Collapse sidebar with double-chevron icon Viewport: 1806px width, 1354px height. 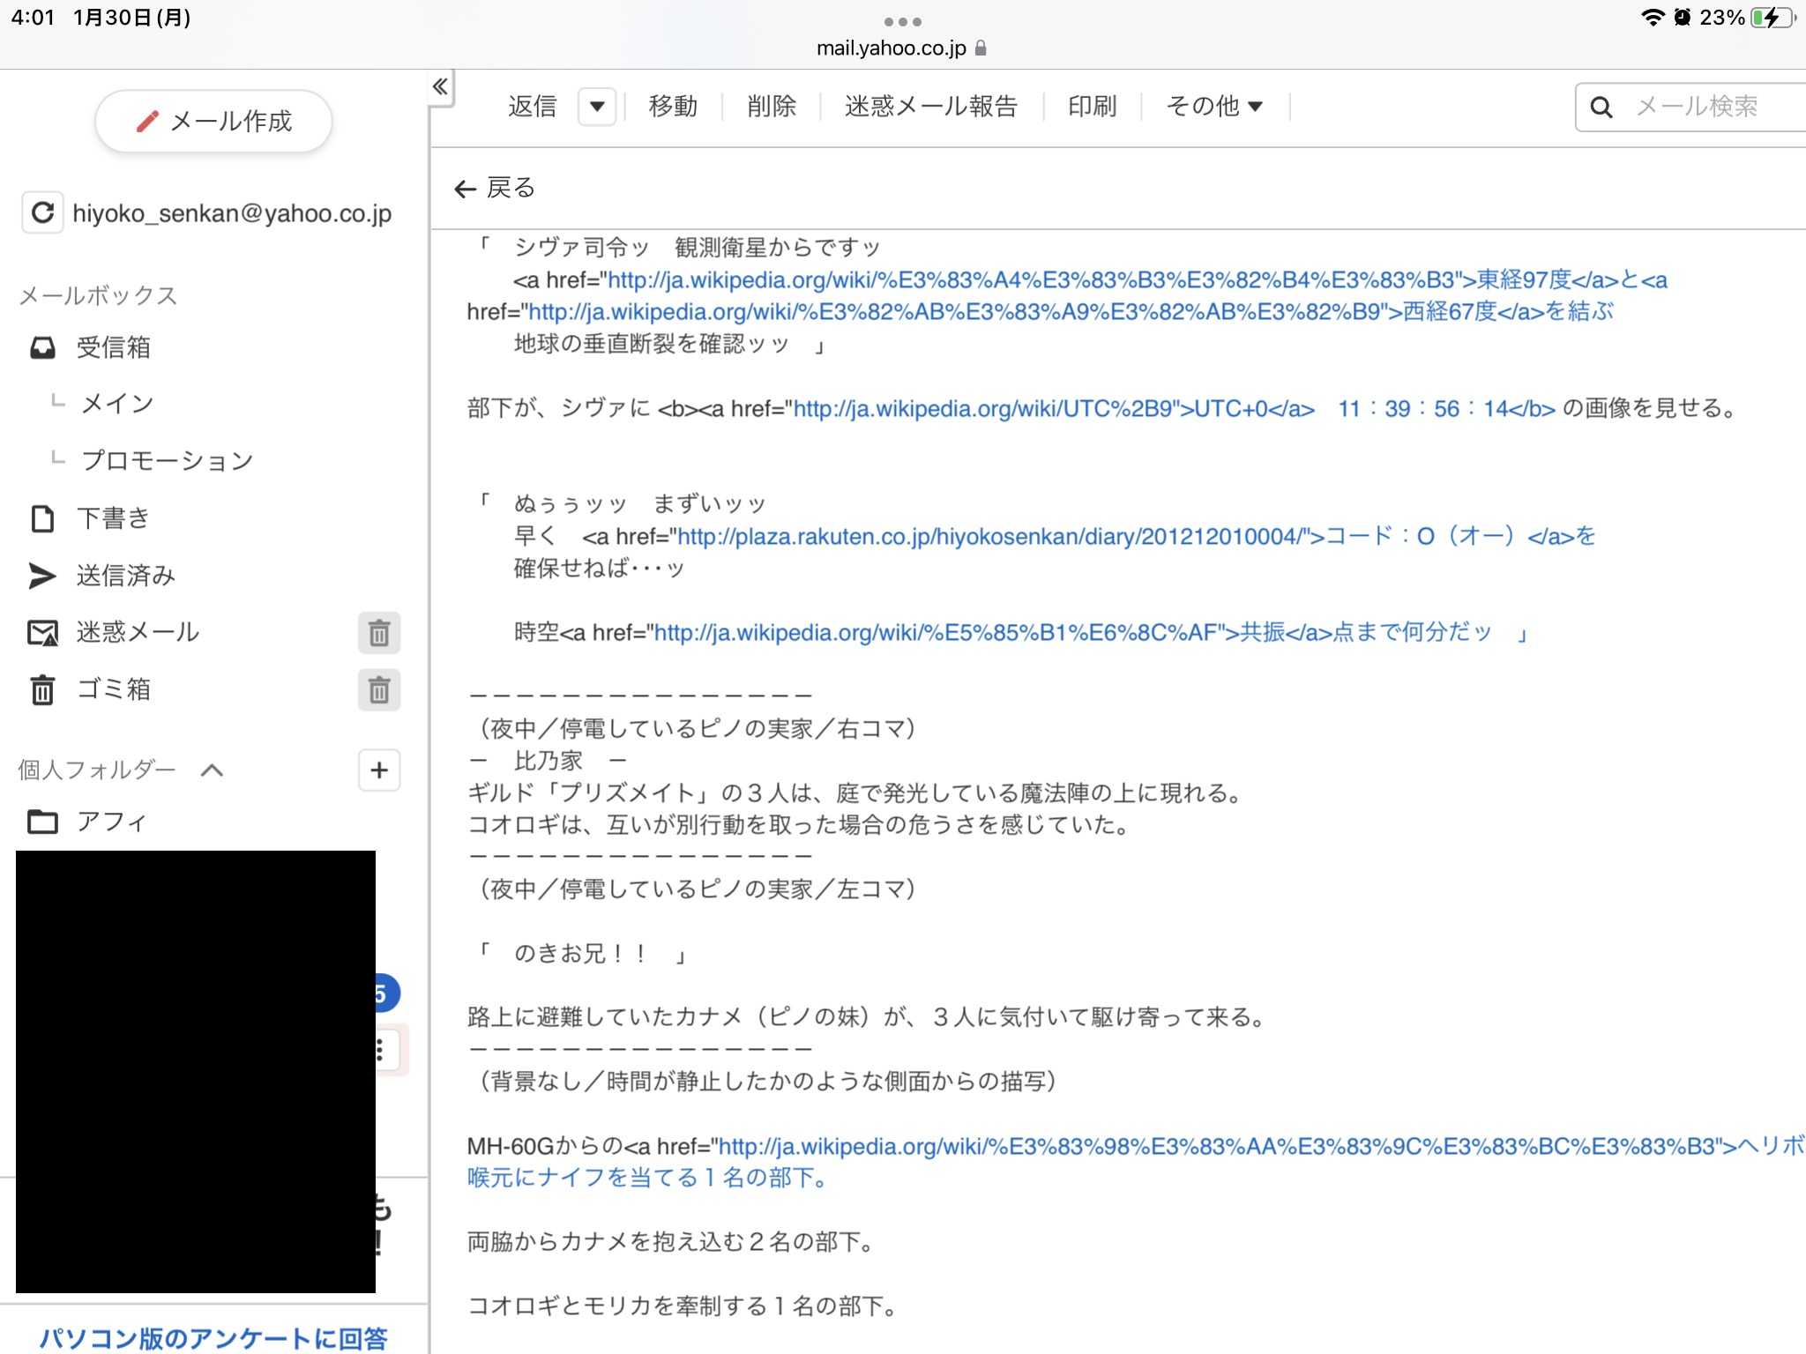[x=440, y=86]
